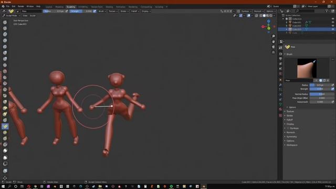Select the Draw Sharp sculpt brush
Viewport: 336px width, 189px height.
point(5,28)
